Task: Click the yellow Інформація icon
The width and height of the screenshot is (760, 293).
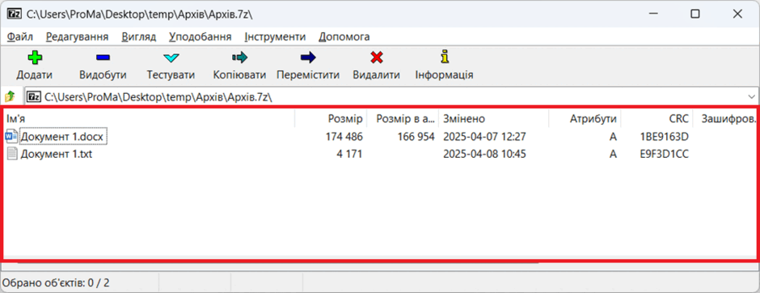Action: tap(445, 57)
